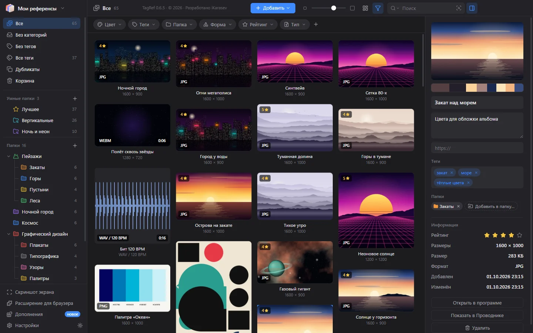Click the pale yellow palette swatch
Screen dimensions: 533x333
click(501, 88)
